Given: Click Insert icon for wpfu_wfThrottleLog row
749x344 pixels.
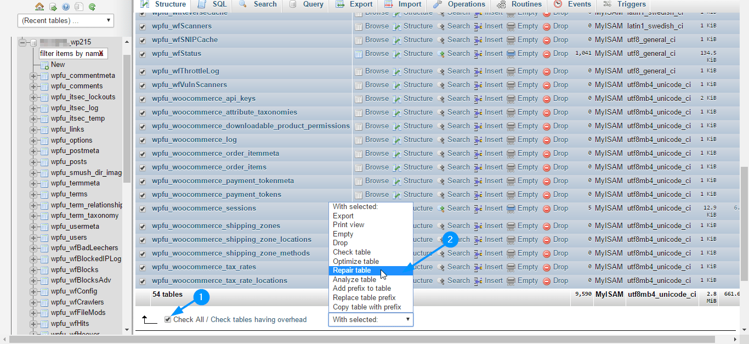Looking at the screenshot, I should (478, 71).
